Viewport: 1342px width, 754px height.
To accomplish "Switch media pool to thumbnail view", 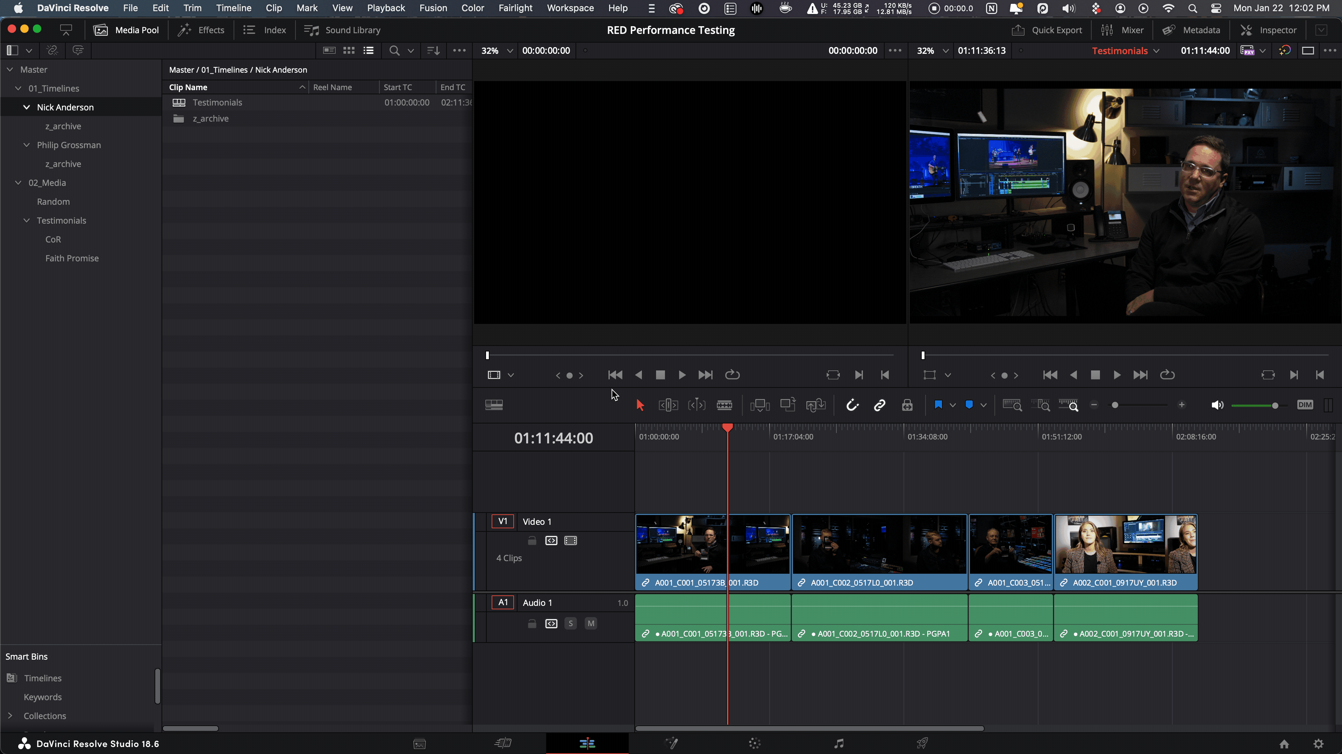I will tap(349, 51).
